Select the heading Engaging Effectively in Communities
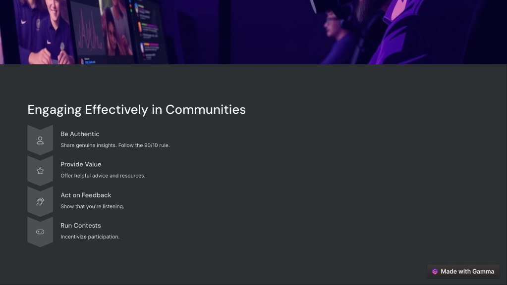 coord(136,110)
